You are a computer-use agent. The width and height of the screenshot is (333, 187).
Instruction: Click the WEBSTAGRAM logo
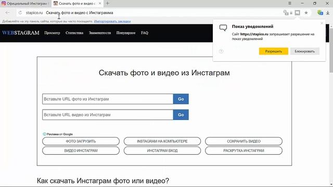[x=21, y=33]
